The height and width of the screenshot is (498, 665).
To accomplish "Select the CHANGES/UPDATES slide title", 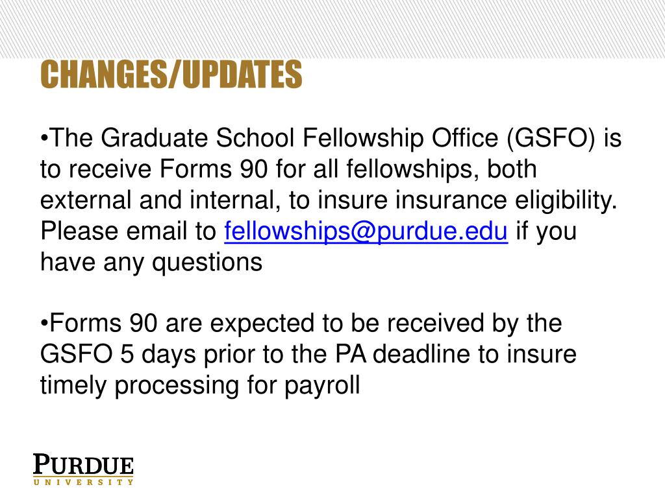I will pos(171,74).
